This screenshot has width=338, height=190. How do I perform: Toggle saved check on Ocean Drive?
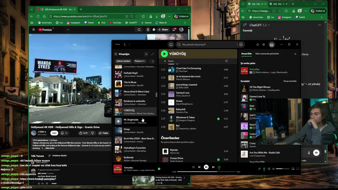pyautogui.click(x=218, y=160)
